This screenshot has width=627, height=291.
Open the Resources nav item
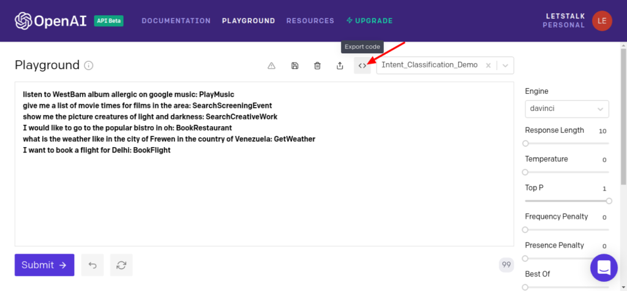tap(310, 21)
